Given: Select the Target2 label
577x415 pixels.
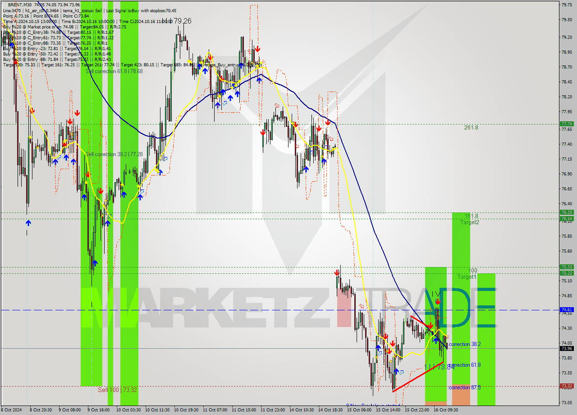Looking at the screenshot, I should [x=470, y=222].
